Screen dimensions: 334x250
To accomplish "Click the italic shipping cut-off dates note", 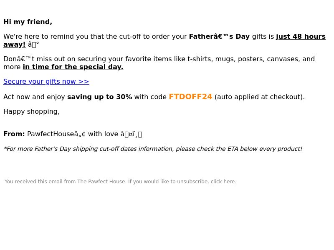I will [x=153, y=149].
